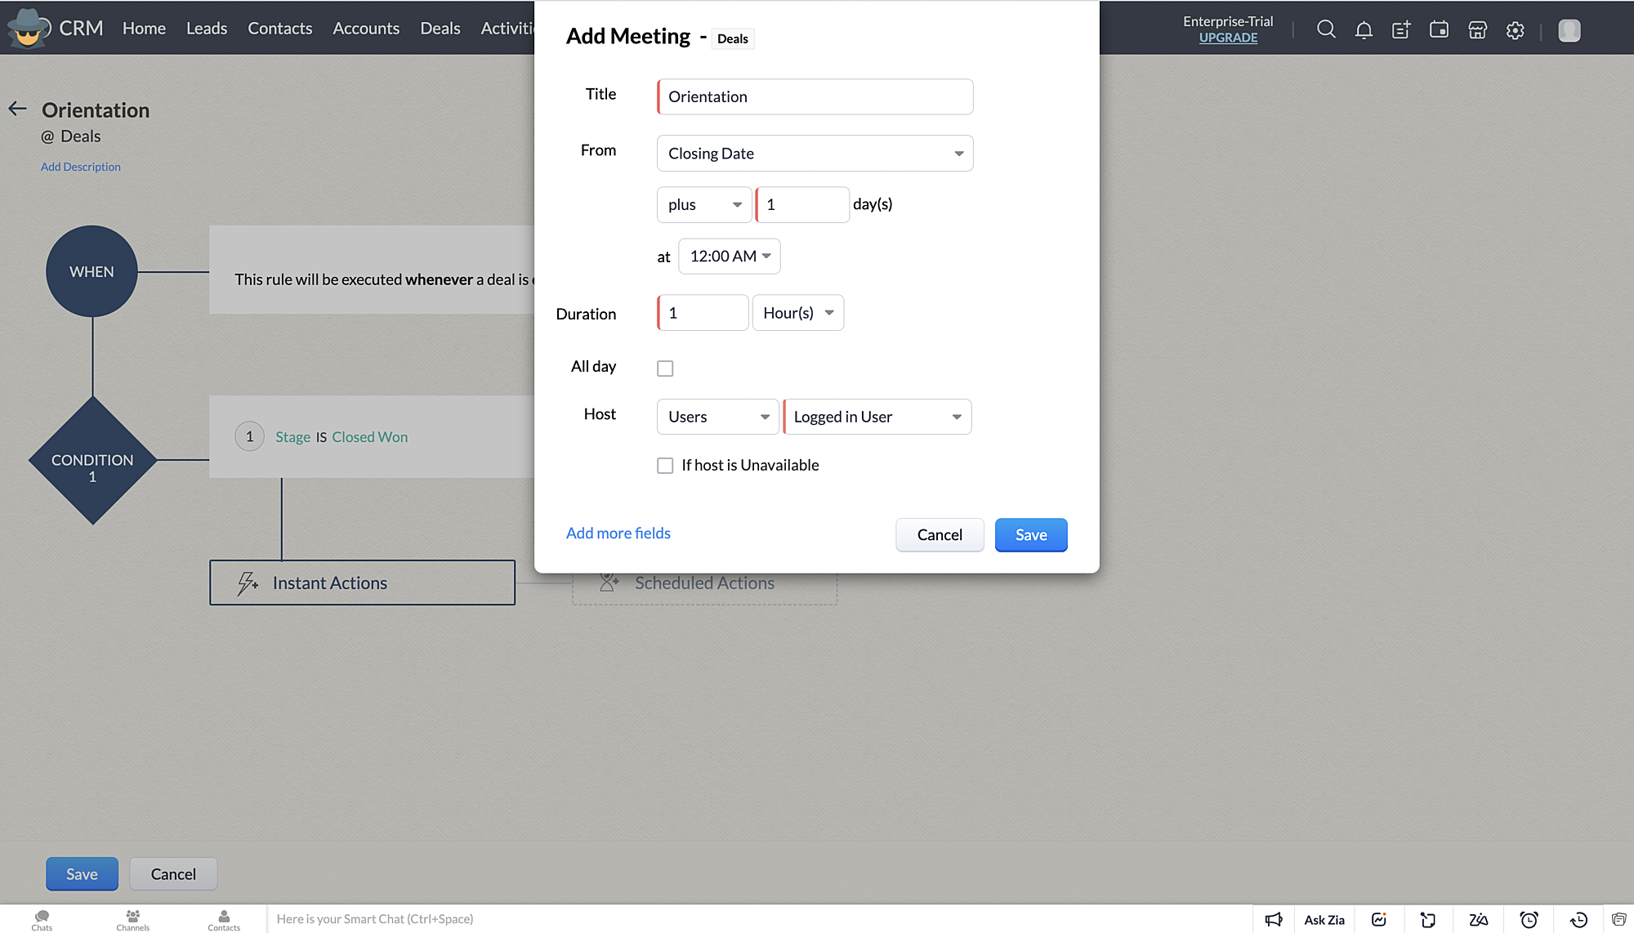Open Chats in bottom bar
The height and width of the screenshot is (933, 1634).
click(x=42, y=920)
